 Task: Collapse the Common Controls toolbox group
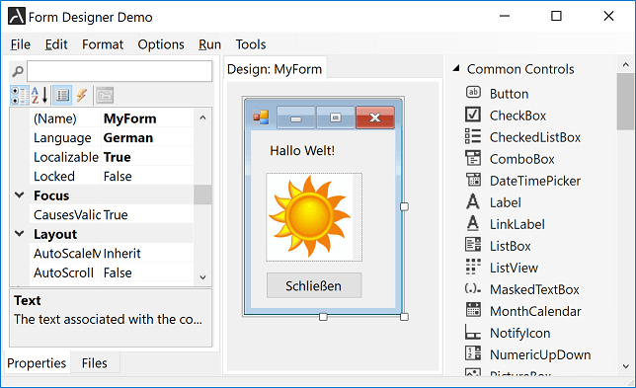pyautogui.click(x=456, y=68)
